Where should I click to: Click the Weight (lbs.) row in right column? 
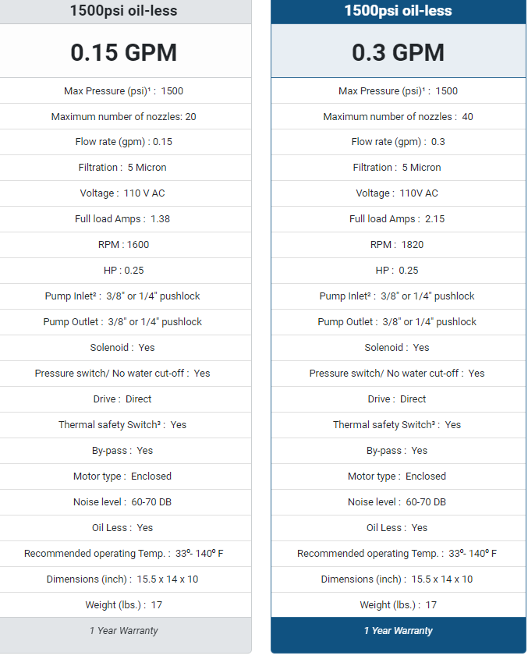(x=398, y=604)
